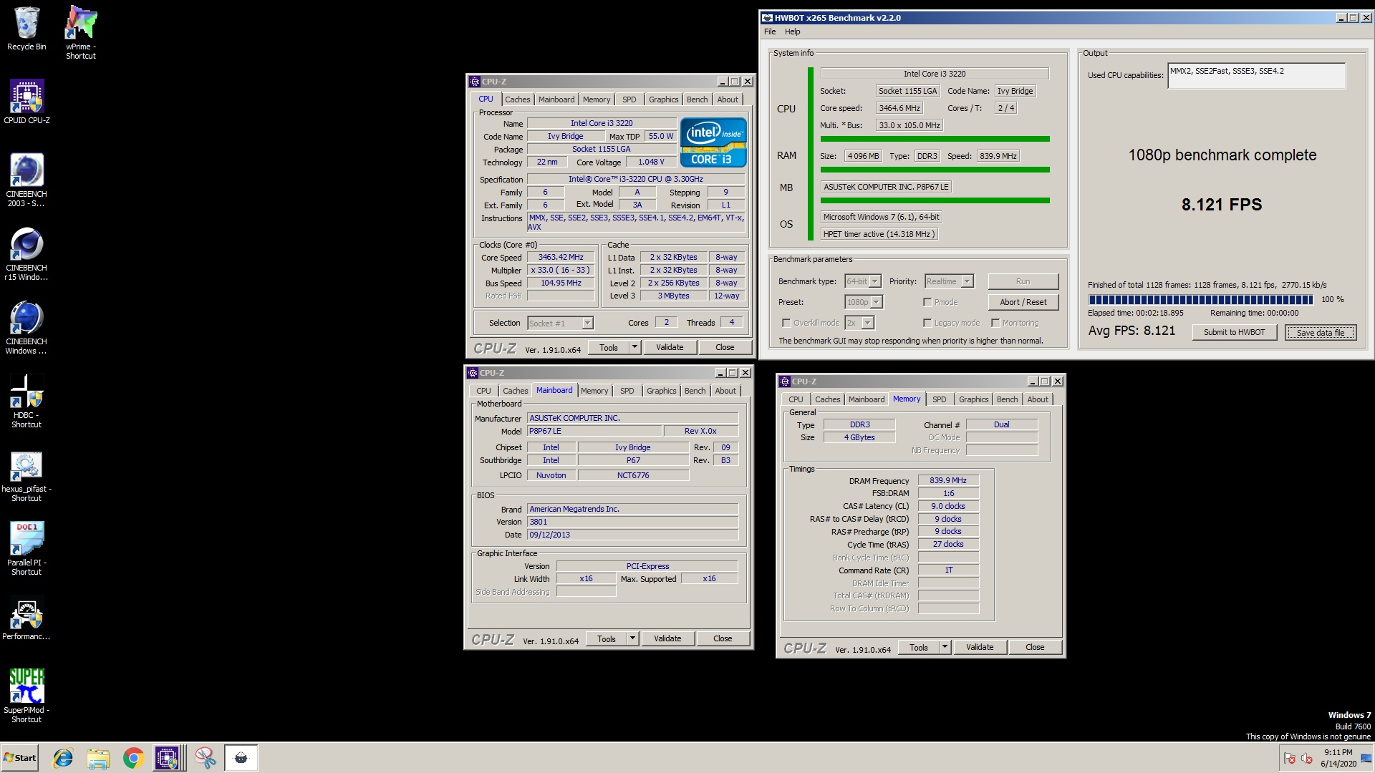The width and height of the screenshot is (1375, 773).
Task: Launch HDBC shortcut icon
Action: click(26, 401)
